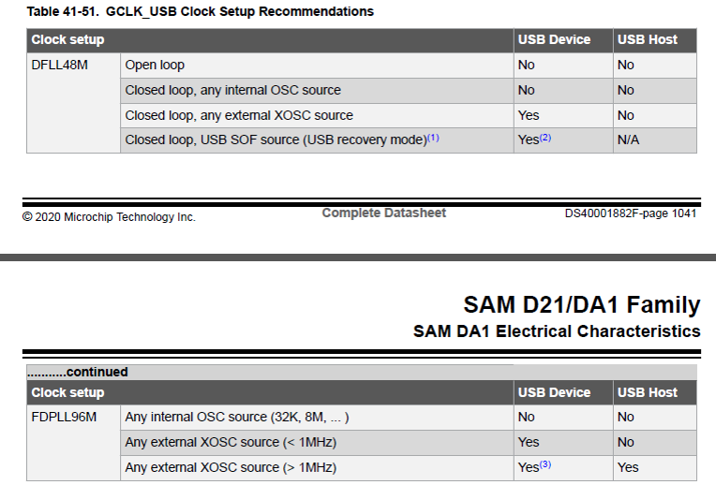Click Closed loop, any external XOSC source text
The image size is (716, 485).
tap(239, 115)
